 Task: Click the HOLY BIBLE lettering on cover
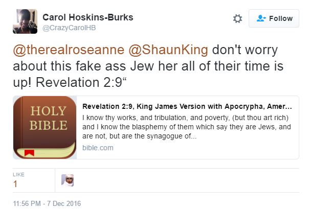(48, 118)
